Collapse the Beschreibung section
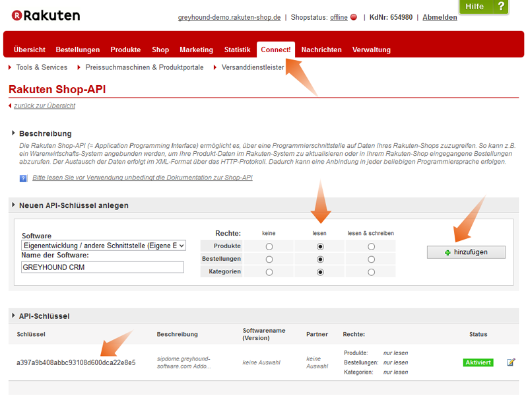Viewport: 528px width, 406px height. pyautogui.click(x=13, y=133)
